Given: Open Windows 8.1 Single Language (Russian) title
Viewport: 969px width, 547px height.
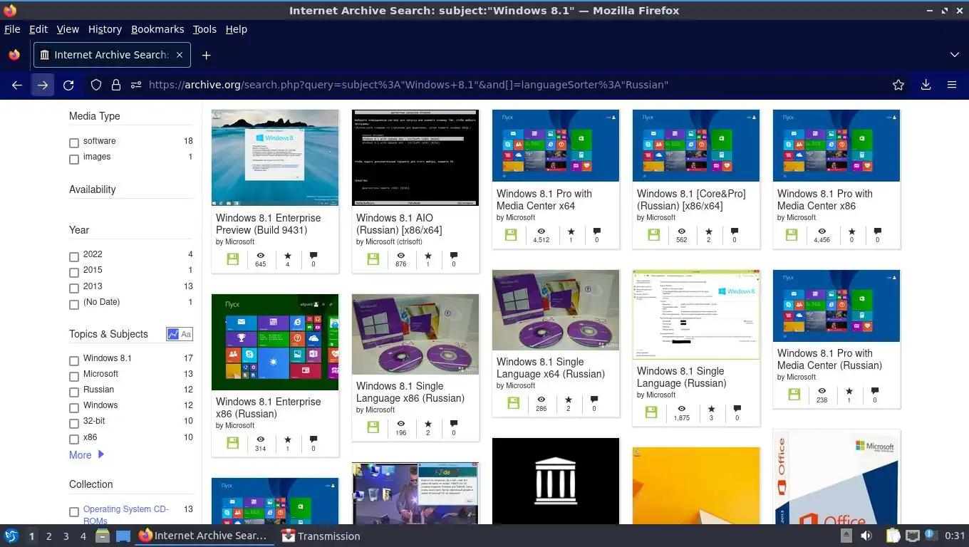Looking at the screenshot, I should pyautogui.click(x=681, y=377).
